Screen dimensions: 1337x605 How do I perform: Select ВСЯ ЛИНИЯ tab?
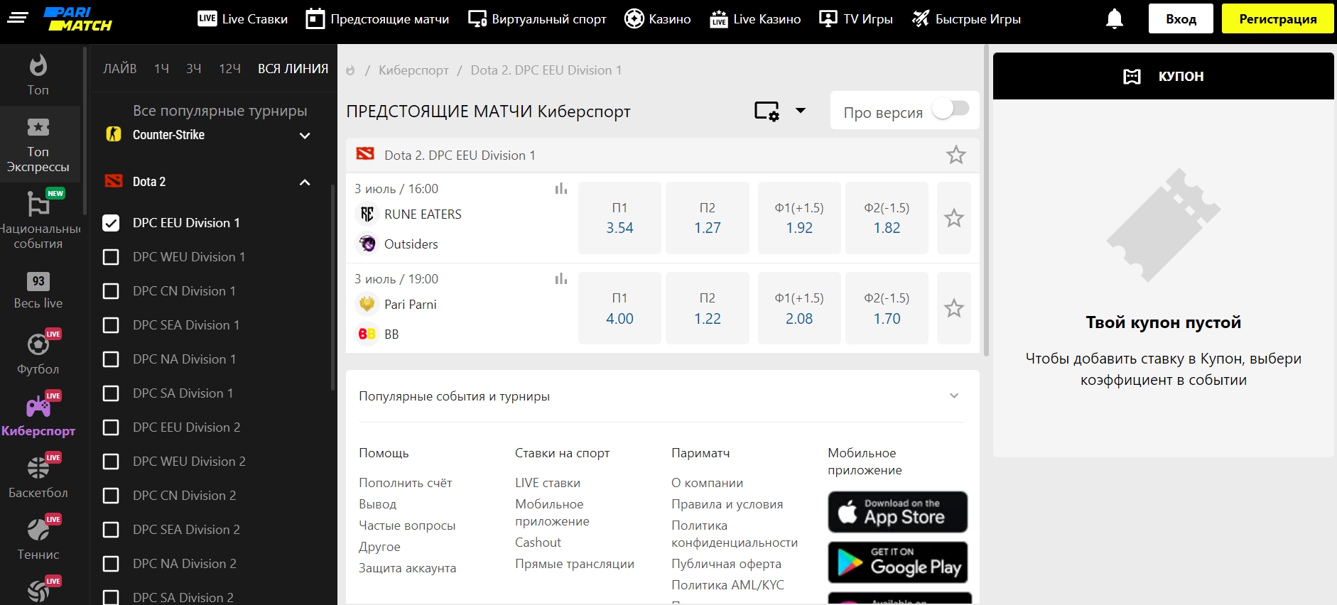293,69
